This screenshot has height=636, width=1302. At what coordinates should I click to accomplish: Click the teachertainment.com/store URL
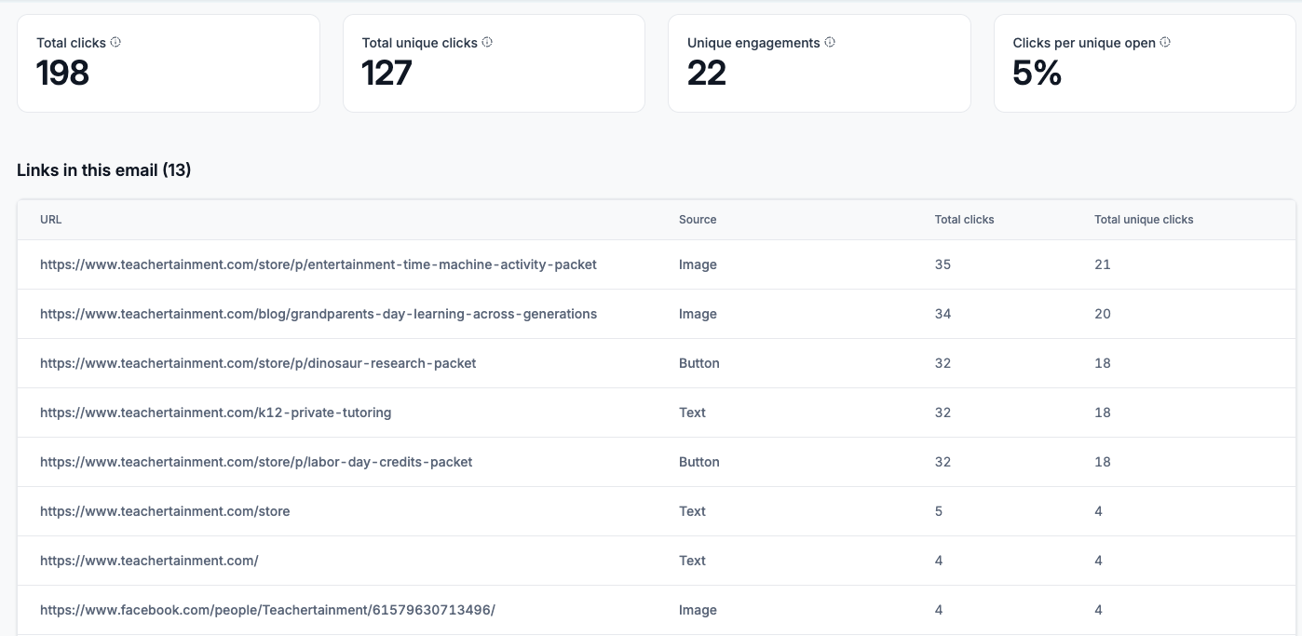[x=165, y=511]
